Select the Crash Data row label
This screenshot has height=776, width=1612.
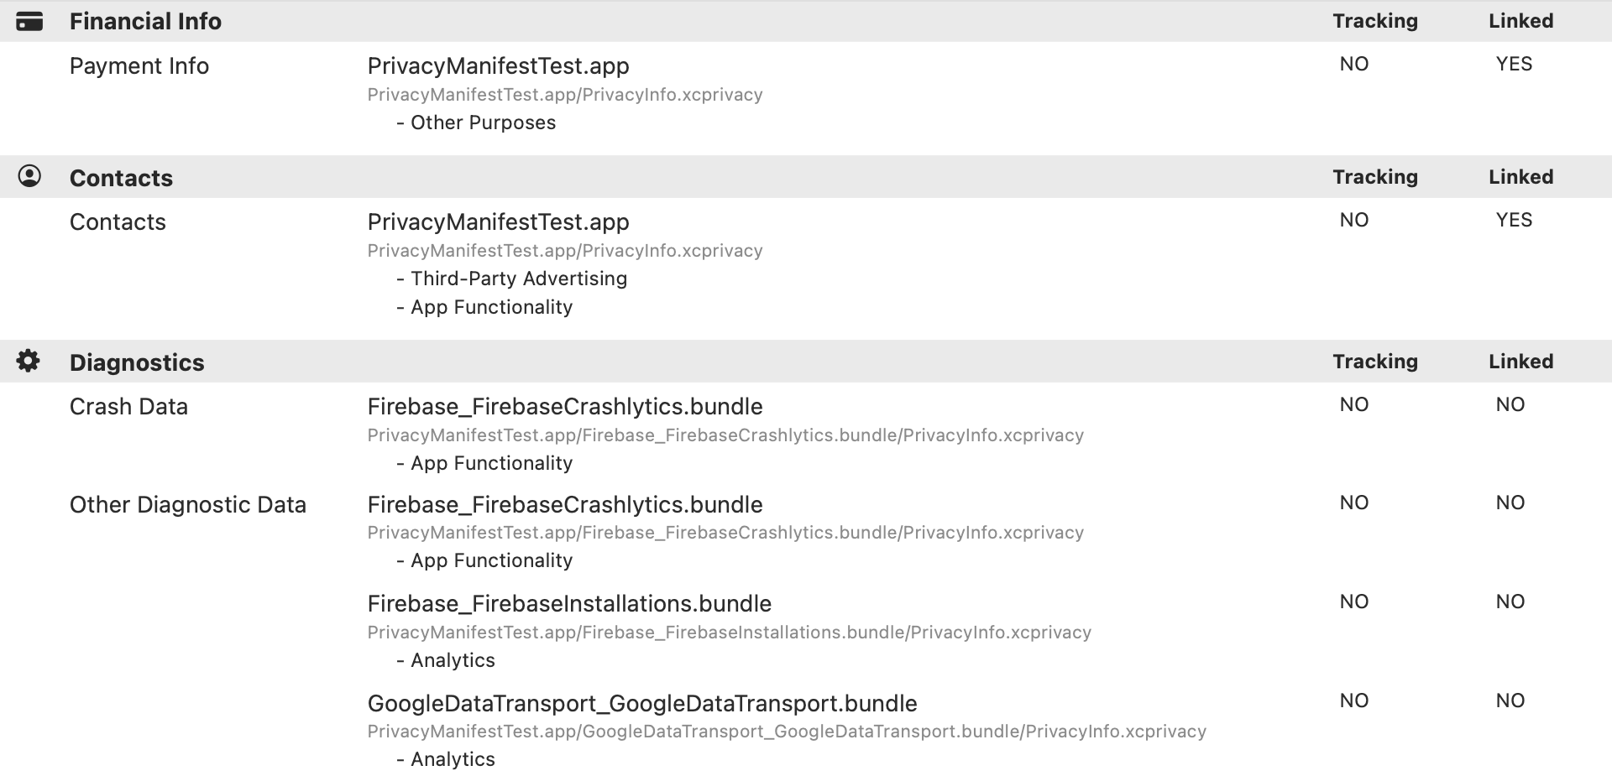pos(128,406)
